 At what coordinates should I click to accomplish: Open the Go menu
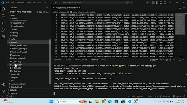click(34, 2)
